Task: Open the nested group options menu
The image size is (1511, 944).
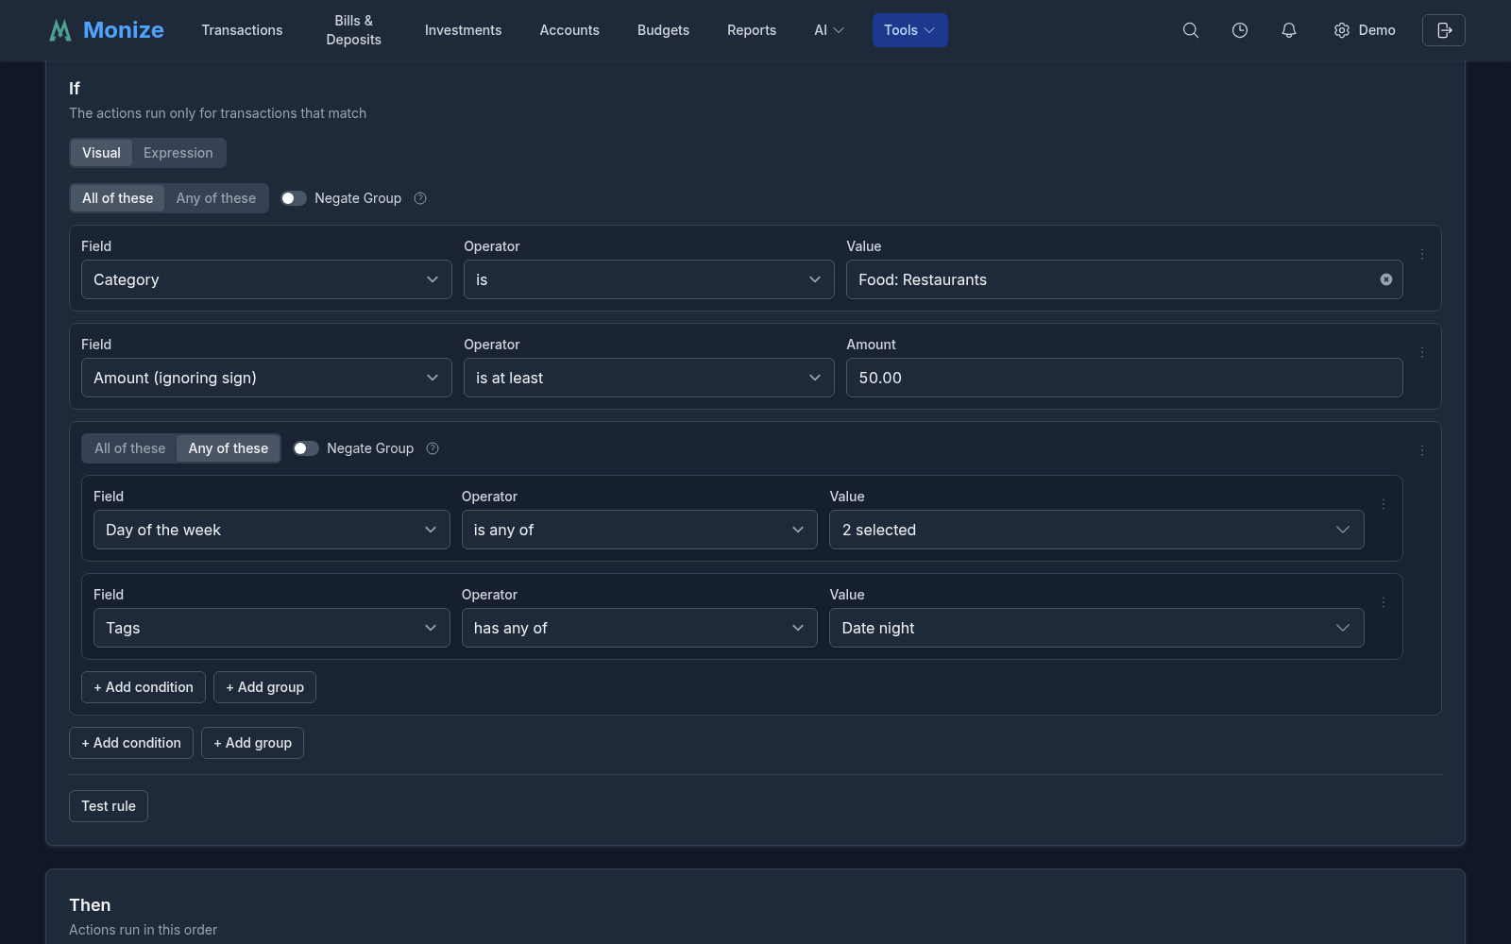Action: coord(1422,450)
